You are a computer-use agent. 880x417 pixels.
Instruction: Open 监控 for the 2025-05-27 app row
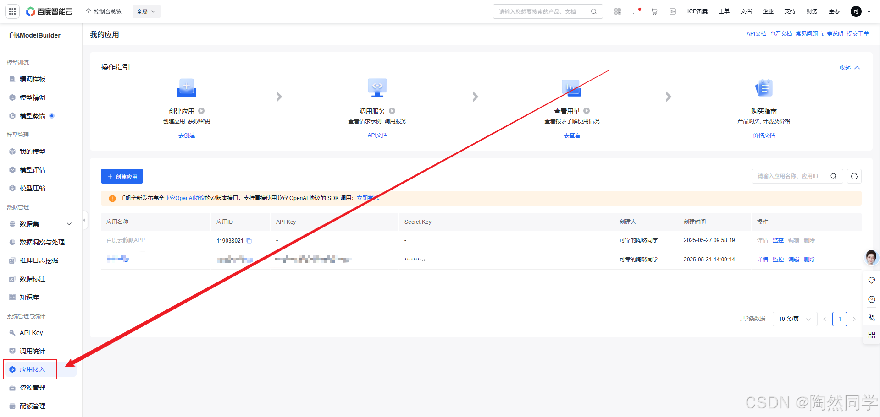pyautogui.click(x=778, y=240)
